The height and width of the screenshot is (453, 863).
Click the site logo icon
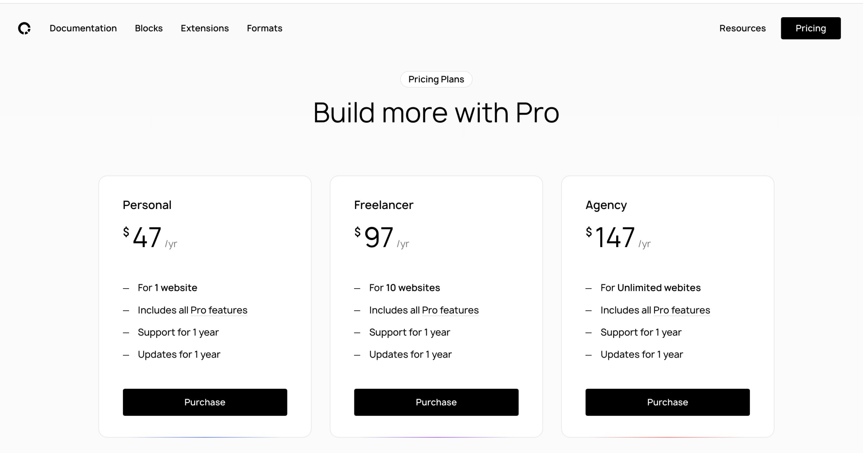25,28
